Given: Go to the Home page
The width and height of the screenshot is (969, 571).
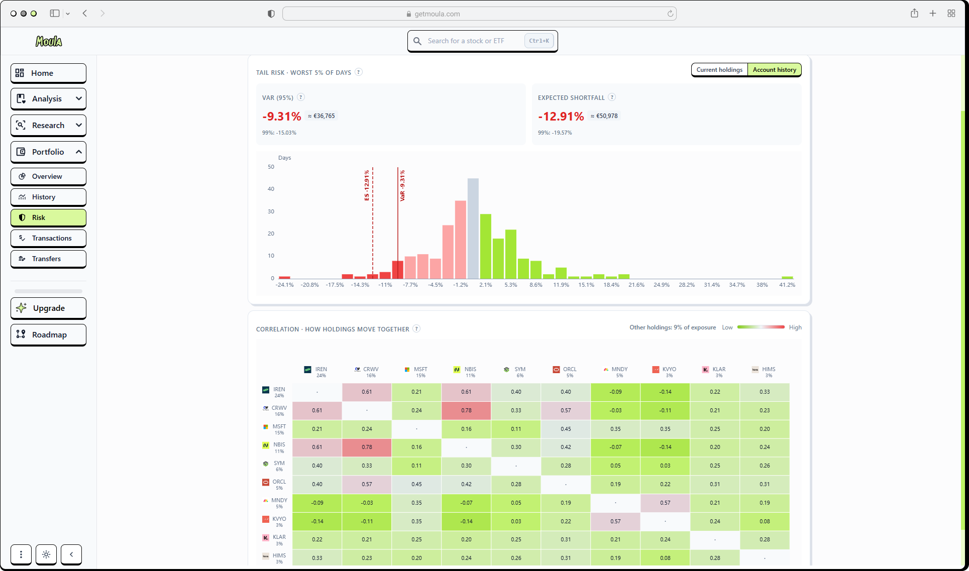Looking at the screenshot, I should click(48, 73).
